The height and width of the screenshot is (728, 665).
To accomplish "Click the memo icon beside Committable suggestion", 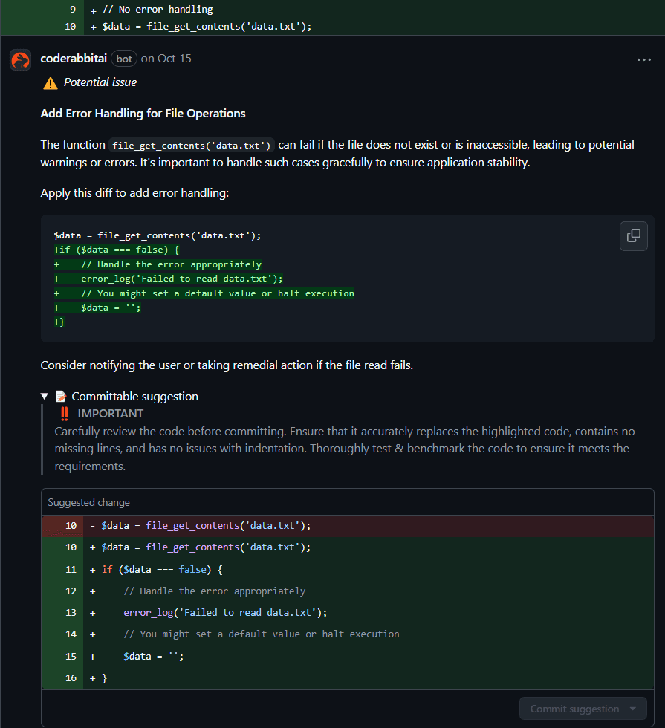I will coord(61,397).
